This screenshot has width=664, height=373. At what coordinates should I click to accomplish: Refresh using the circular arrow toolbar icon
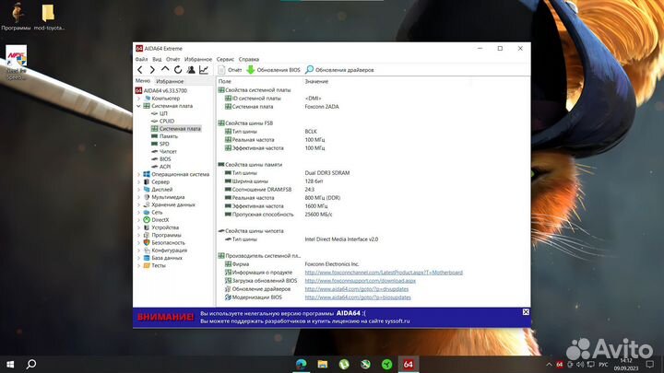[x=178, y=70]
